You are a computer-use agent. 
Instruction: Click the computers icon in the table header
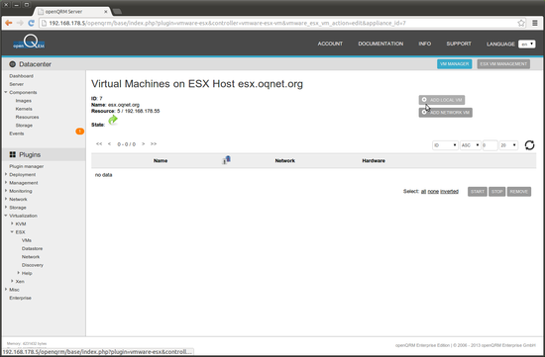pyautogui.click(x=227, y=160)
